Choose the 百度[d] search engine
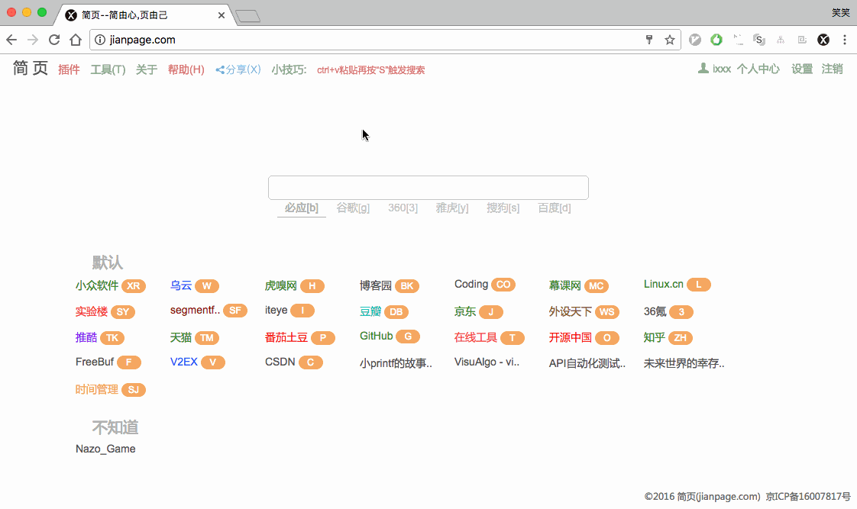Viewport: 857px width, 509px height. click(555, 208)
